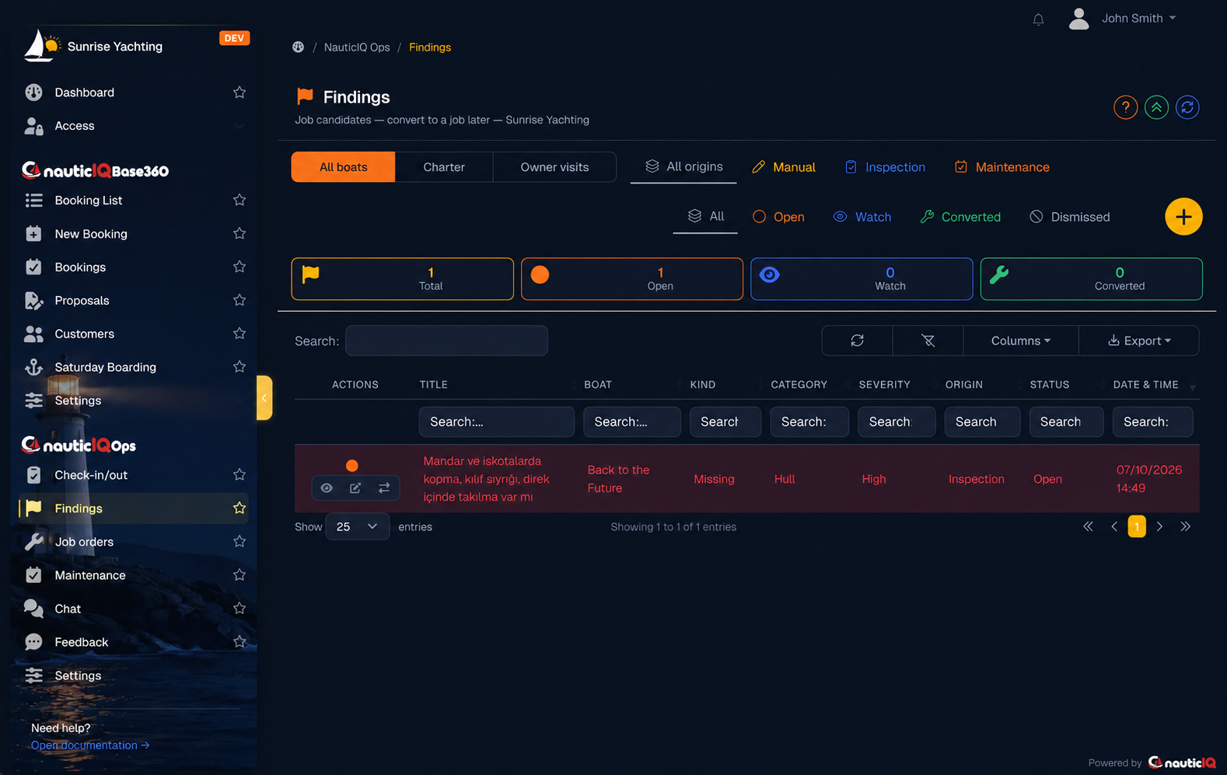Collapse the sidebar using the yellow handle
1227x775 pixels.
pyautogui.click(x=264, y=398)
